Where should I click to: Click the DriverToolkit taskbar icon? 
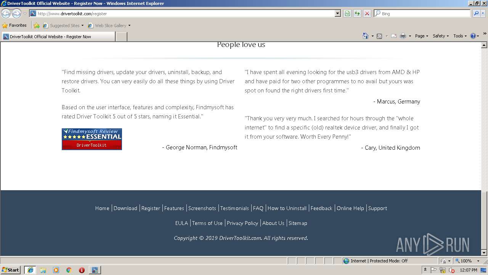[95, 270]
